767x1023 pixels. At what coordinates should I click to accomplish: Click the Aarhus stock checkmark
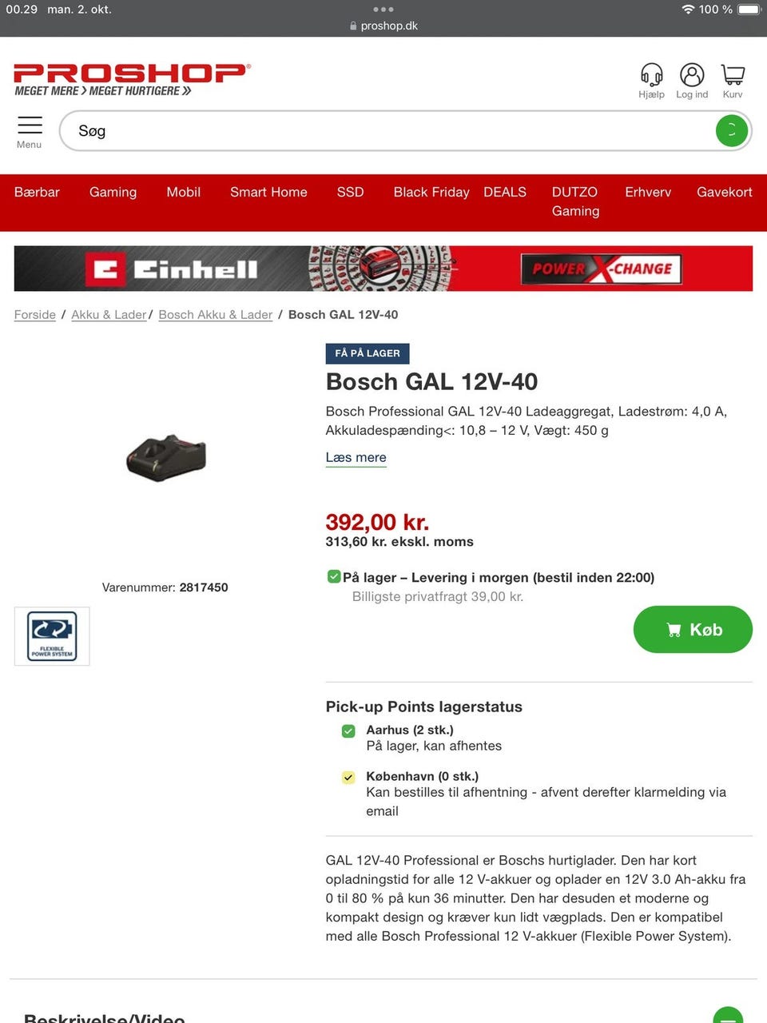coord(348,730)
